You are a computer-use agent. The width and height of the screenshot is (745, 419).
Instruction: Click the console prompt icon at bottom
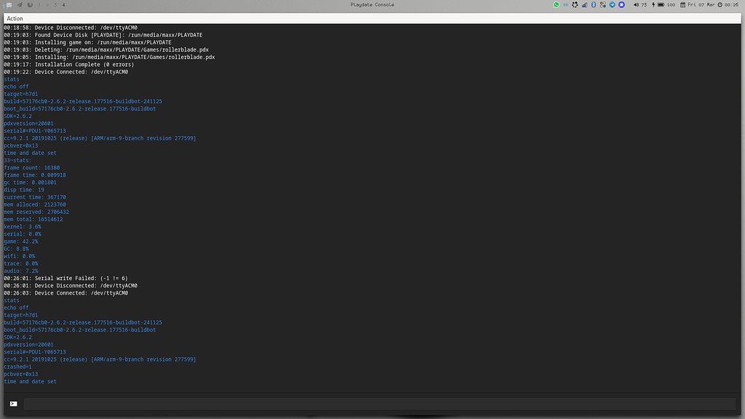(13, 404)
